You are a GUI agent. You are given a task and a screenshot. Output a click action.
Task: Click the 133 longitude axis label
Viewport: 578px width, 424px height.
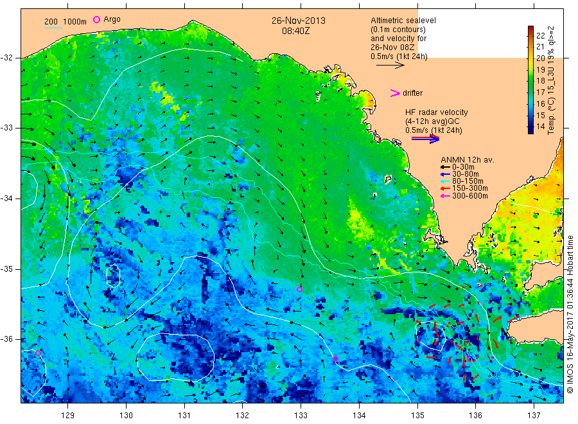(301, 416)
